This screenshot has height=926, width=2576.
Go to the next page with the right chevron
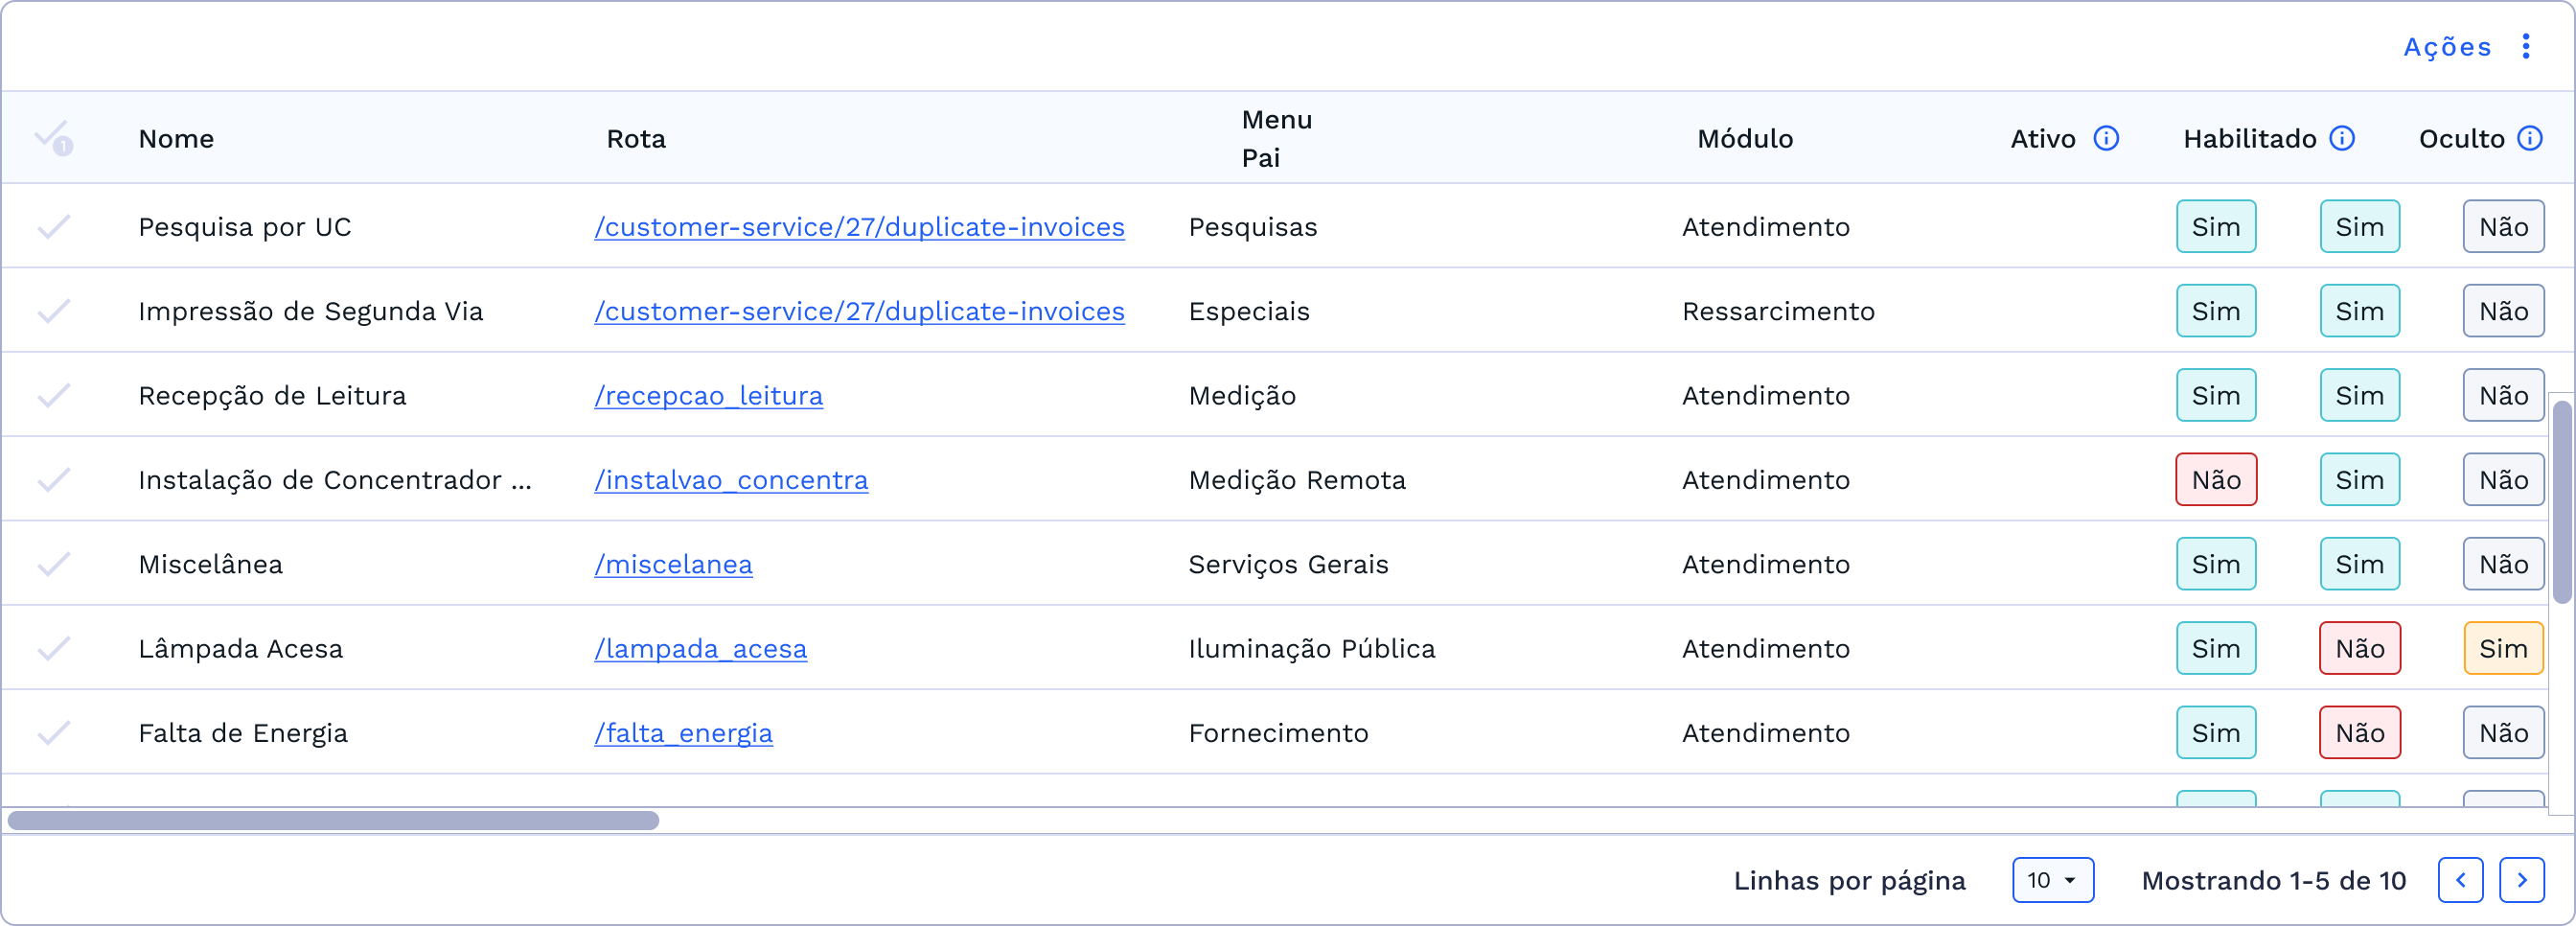pyautogui.click(x=2521, y=880)
